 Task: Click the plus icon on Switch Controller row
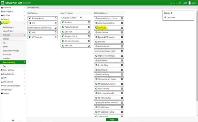(56, 28)
